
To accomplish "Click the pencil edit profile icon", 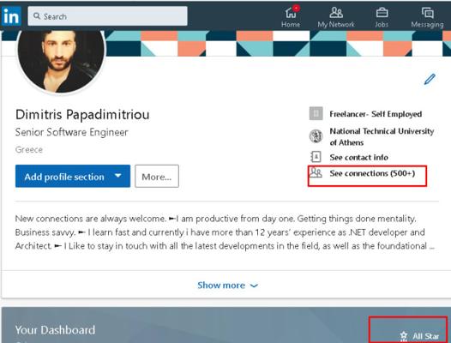I will 430,79.
